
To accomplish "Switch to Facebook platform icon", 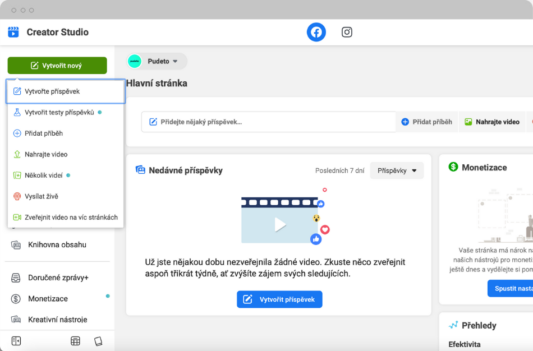I will tap(316, 32).
